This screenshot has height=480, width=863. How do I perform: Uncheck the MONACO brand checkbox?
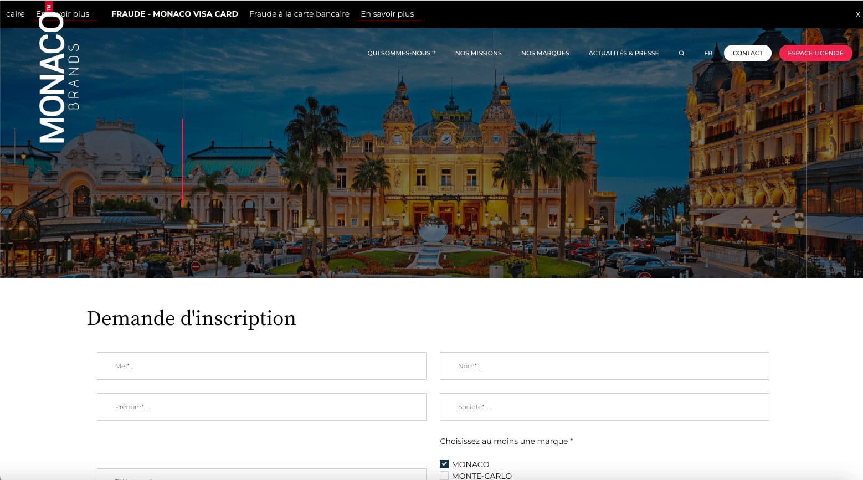444,464
